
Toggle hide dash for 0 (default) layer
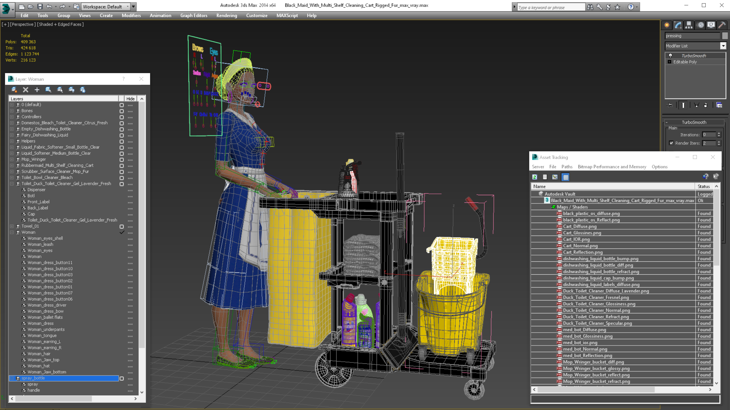[130, 105]
